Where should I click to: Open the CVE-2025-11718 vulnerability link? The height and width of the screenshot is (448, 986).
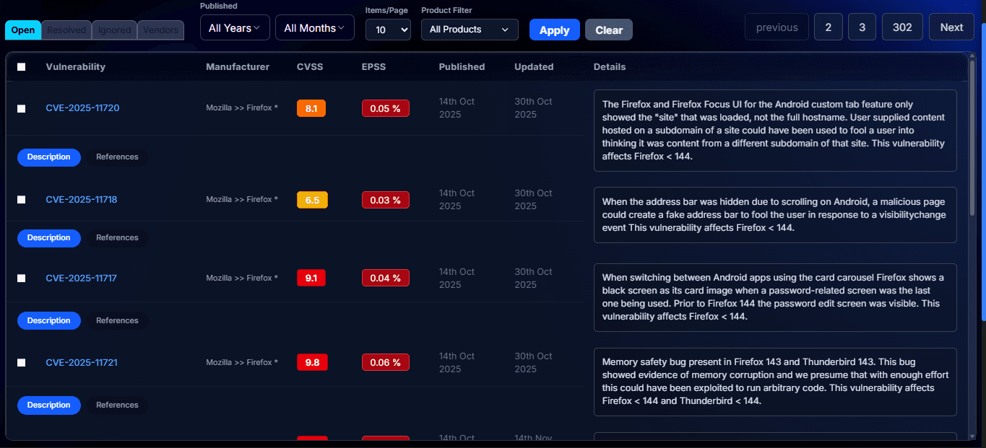click(82, 199)
